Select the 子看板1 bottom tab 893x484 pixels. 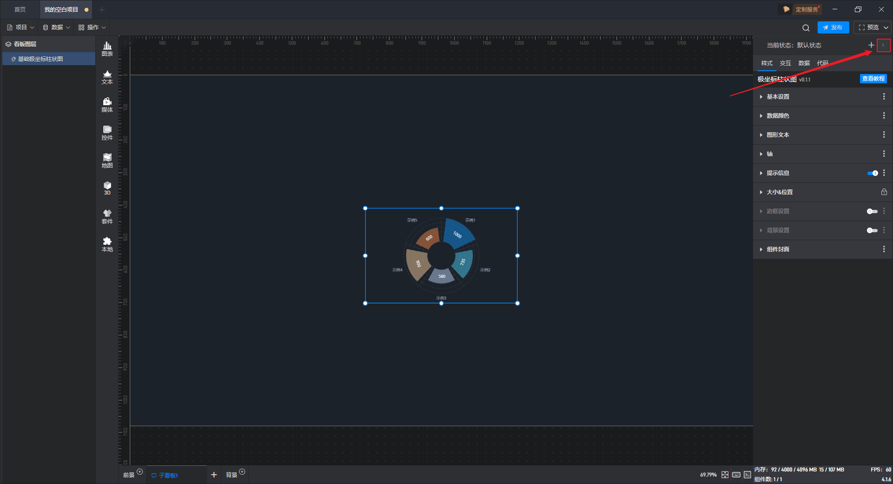[177, 475]
